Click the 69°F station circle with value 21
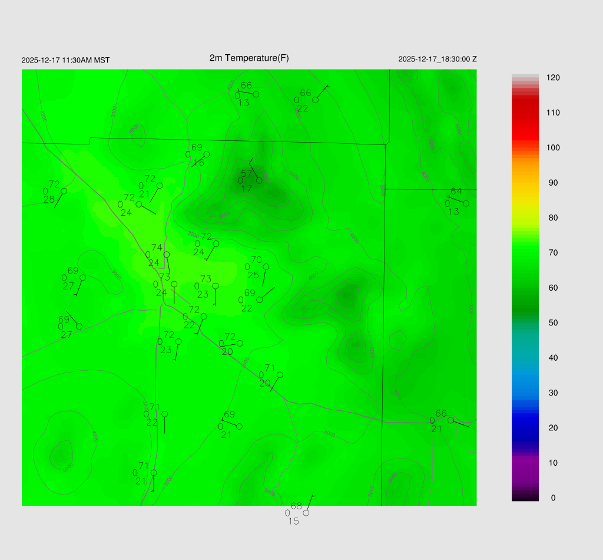Viewport: 603px width, 560px height. 239,426
